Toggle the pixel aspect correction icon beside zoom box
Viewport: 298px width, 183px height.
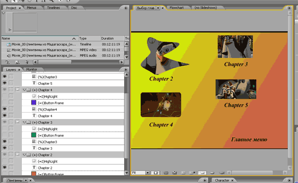click(155, 173)
